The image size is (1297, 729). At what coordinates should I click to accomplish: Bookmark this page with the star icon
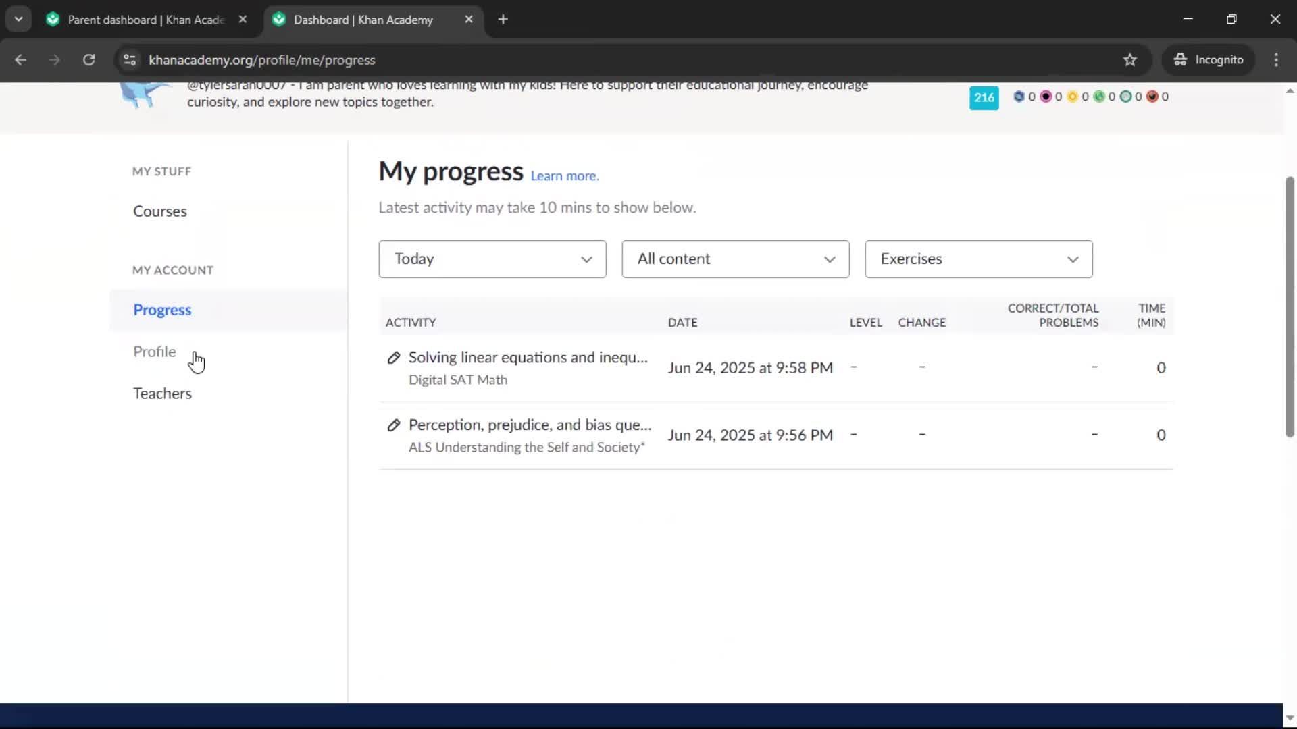click(1129, 60)
